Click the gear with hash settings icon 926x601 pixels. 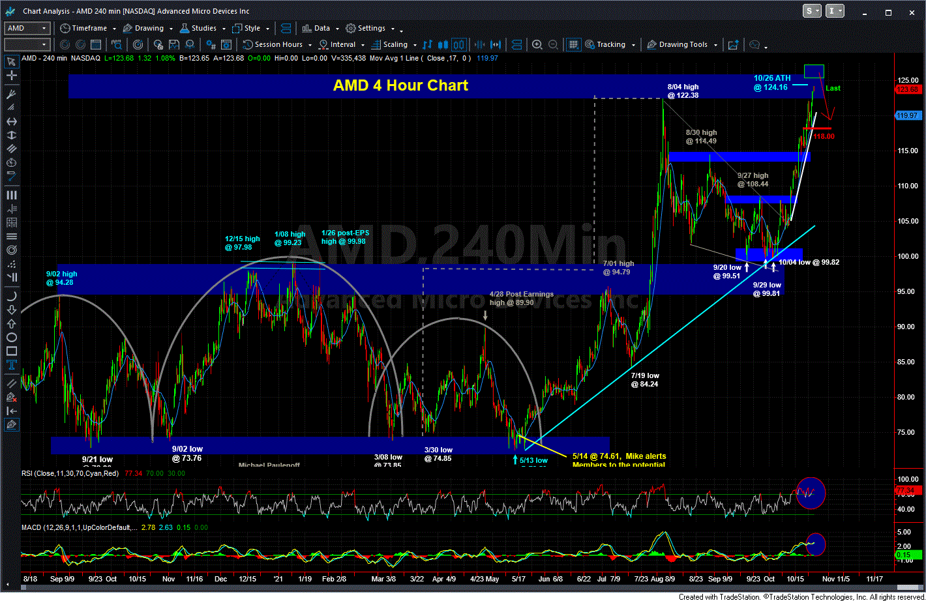pyautogui.click(x=211, y=44)
